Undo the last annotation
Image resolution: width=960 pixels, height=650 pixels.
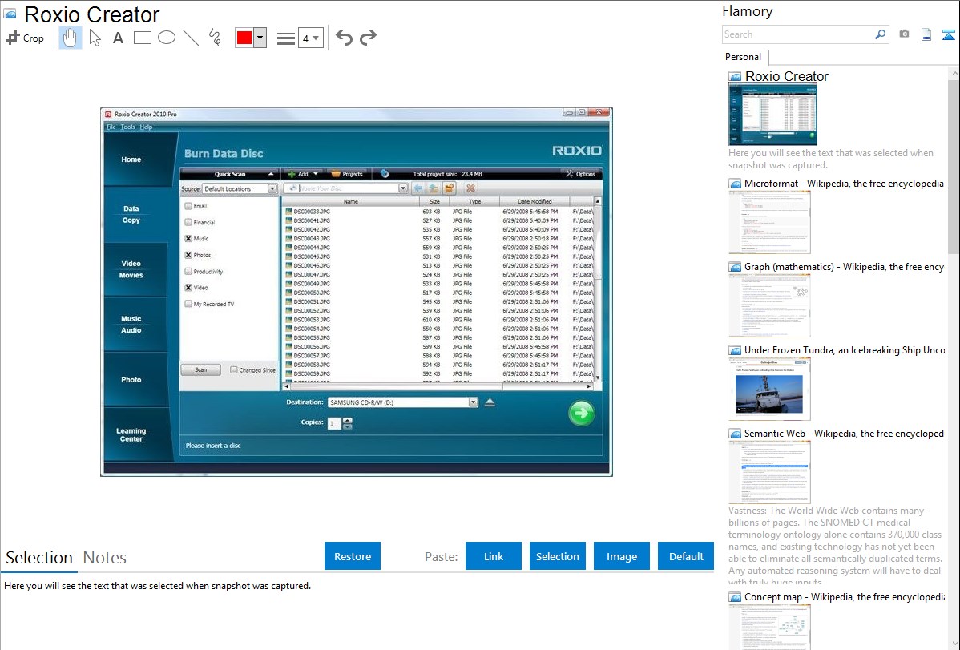[x=344, y=38]
